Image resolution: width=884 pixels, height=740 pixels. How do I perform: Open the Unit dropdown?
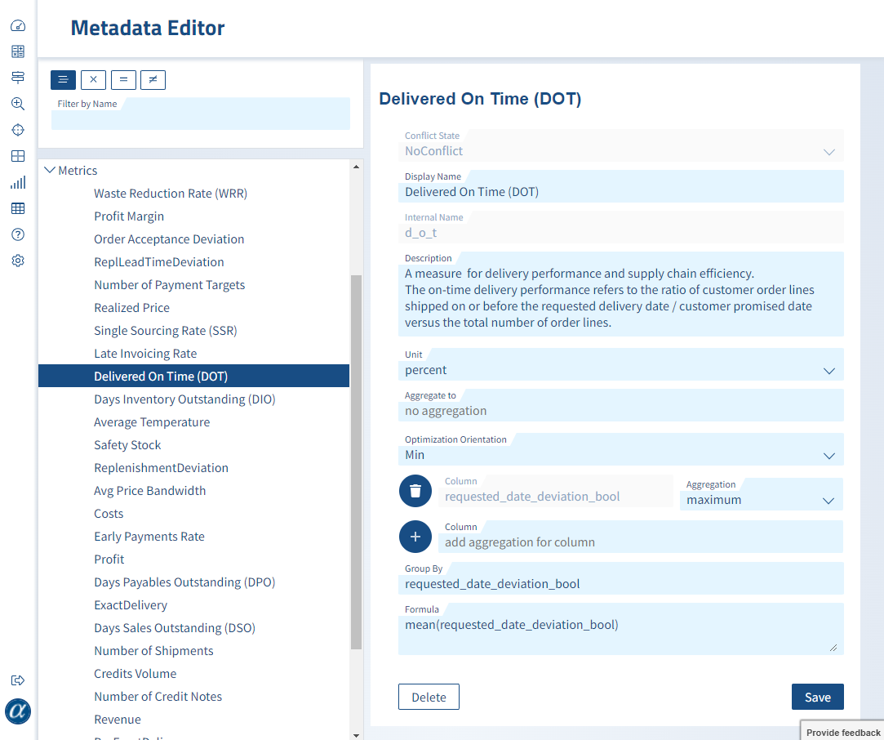pos(620,364)
